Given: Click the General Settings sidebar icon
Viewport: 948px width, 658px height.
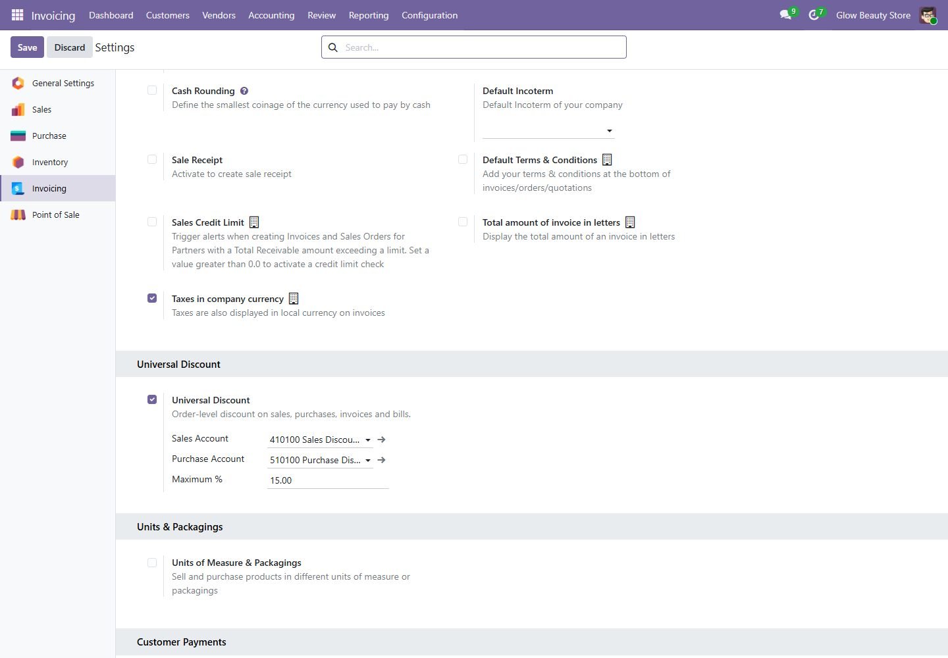Looking at the screenshot, I should 18,83.
